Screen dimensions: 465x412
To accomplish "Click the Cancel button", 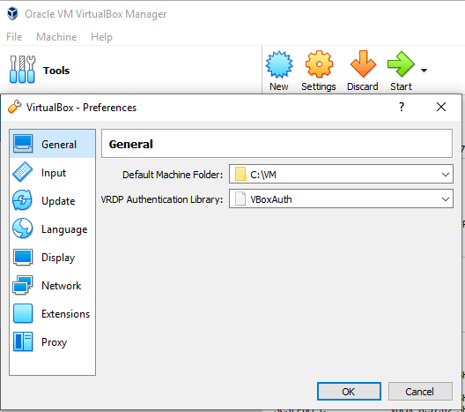I will [420, 391].
